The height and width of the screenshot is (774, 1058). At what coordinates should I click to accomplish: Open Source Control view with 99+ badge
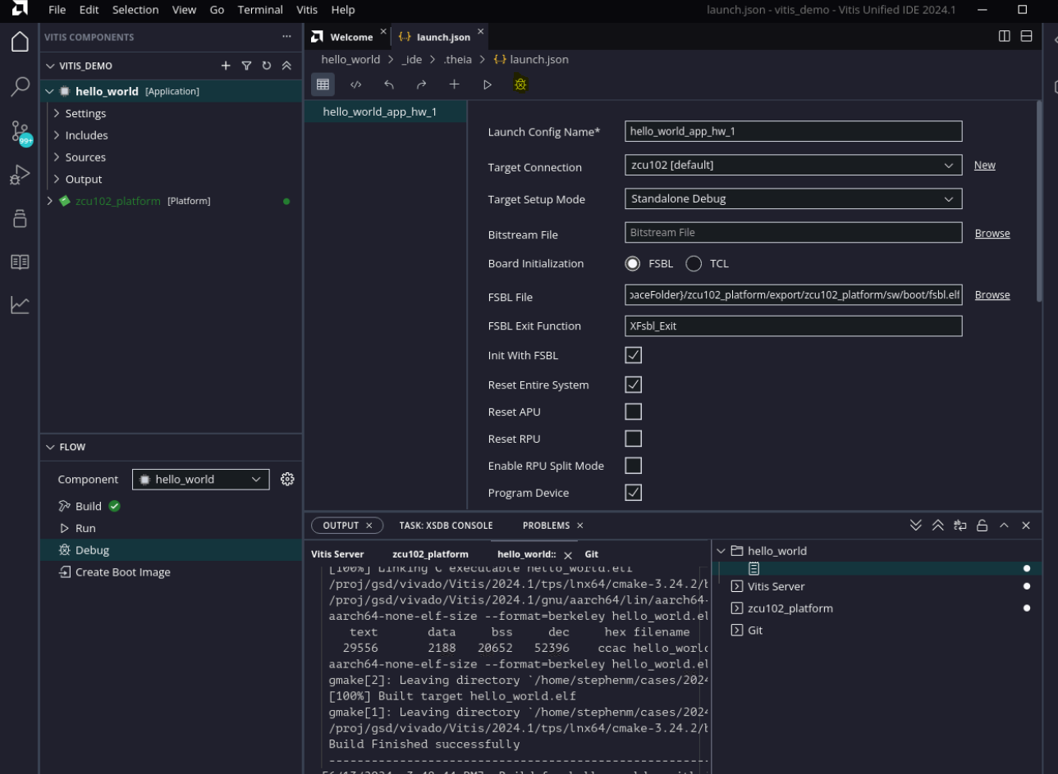point(21,132)
